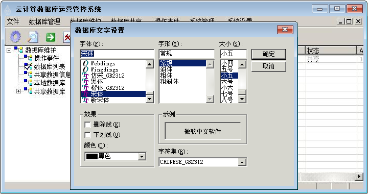Restore the inner MDI child window
368x194 pixels.
[x=349, y=21]
